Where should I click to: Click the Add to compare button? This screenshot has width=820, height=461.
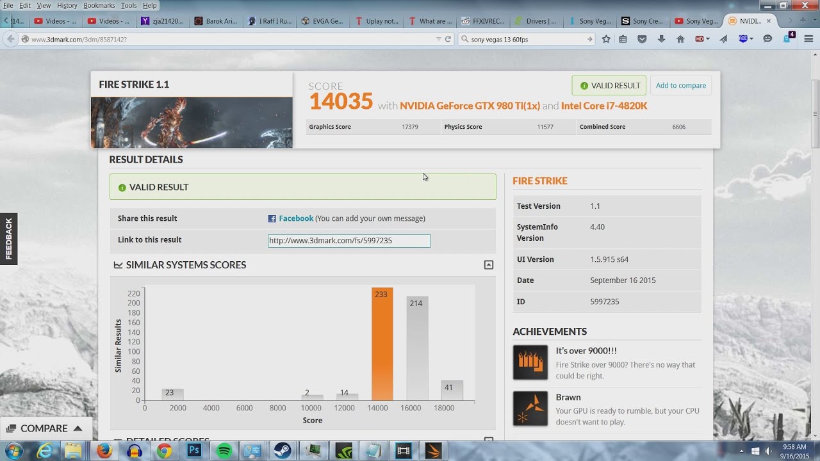[681, 86]
